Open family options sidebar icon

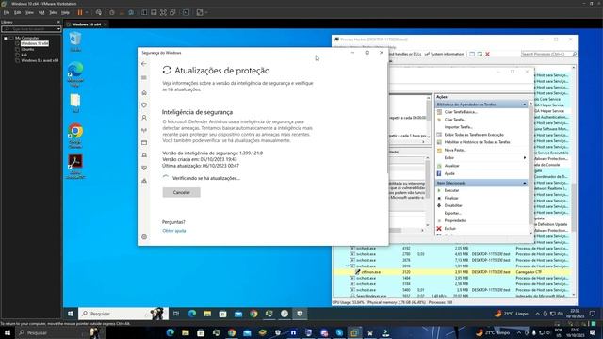[144, 181]
